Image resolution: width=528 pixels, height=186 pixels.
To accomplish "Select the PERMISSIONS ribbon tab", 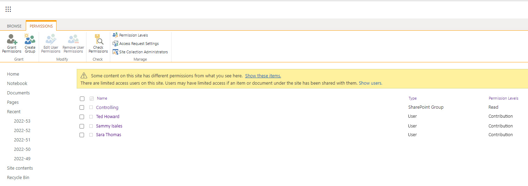I will (x=41, y=26).
